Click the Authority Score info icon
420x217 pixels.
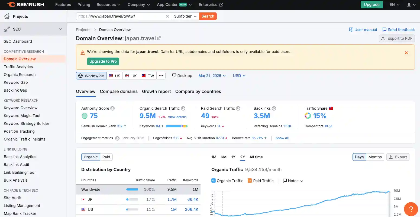click(112, 108)
